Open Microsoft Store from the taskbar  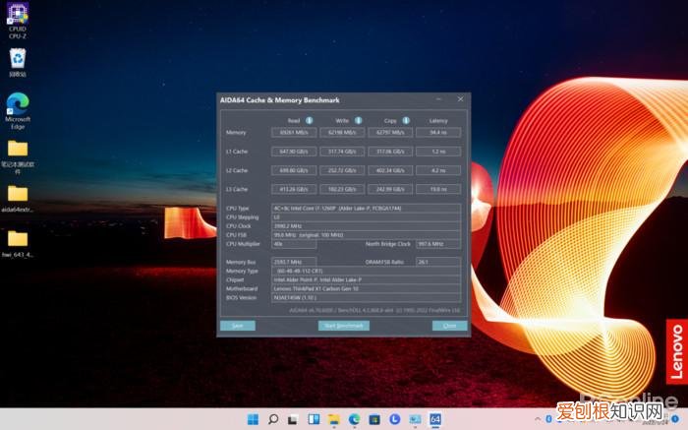point(374,419)
